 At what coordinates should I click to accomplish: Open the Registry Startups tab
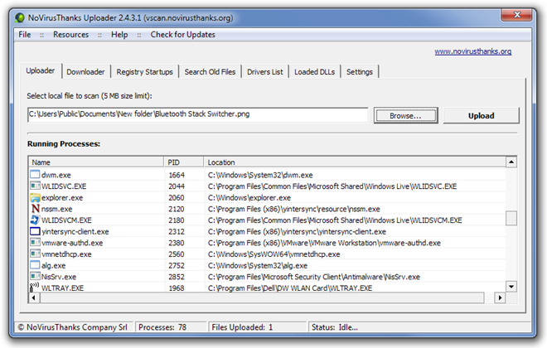pyautogui.click(x=144, y=72)
